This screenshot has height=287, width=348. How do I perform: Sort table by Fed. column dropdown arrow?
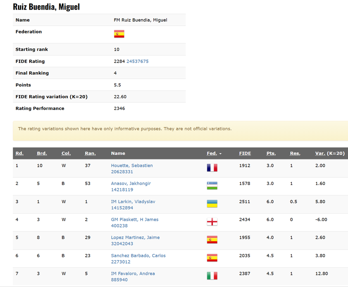tap(220, 154)
